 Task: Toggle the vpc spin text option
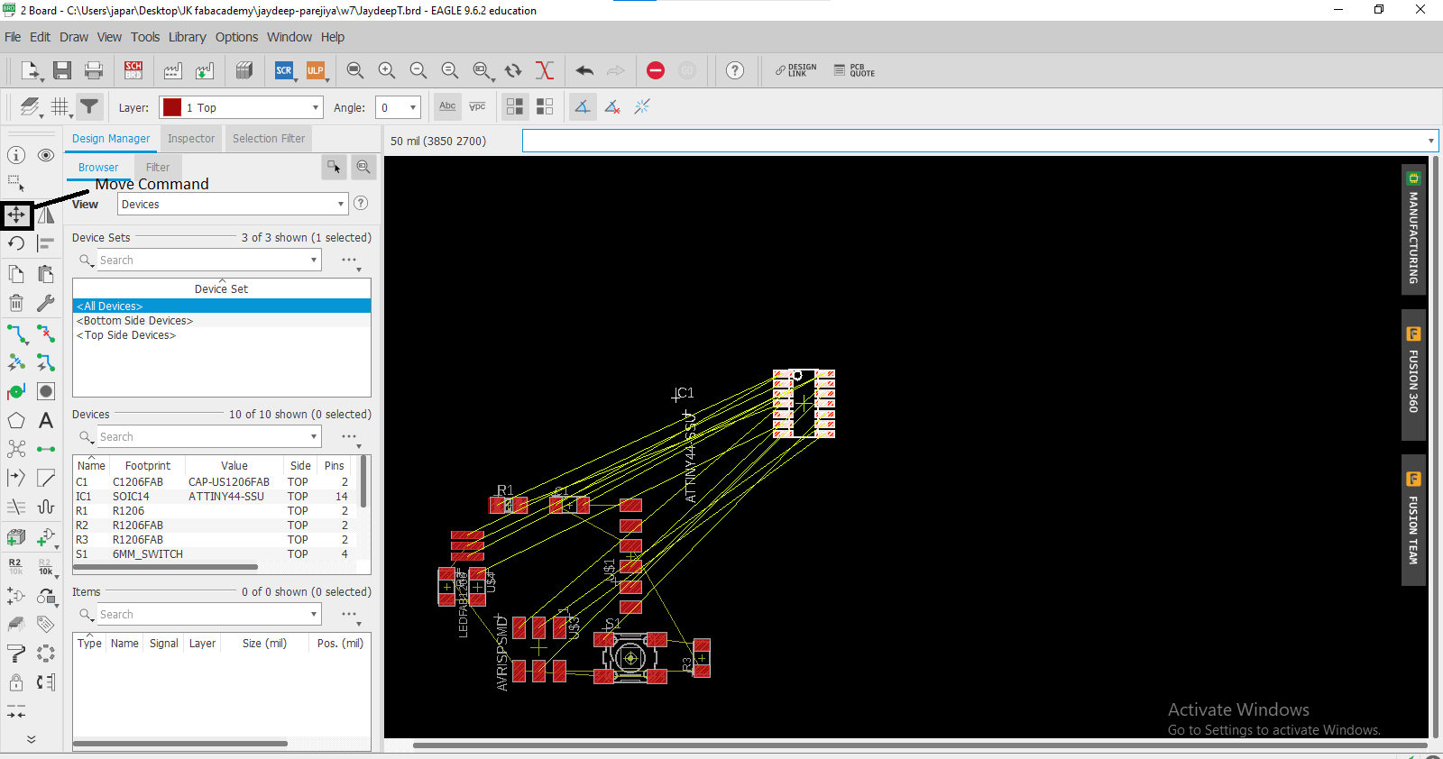pos(477,106)
